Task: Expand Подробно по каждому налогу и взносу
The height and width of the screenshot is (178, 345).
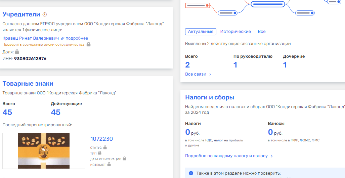Action: [229, 156]
